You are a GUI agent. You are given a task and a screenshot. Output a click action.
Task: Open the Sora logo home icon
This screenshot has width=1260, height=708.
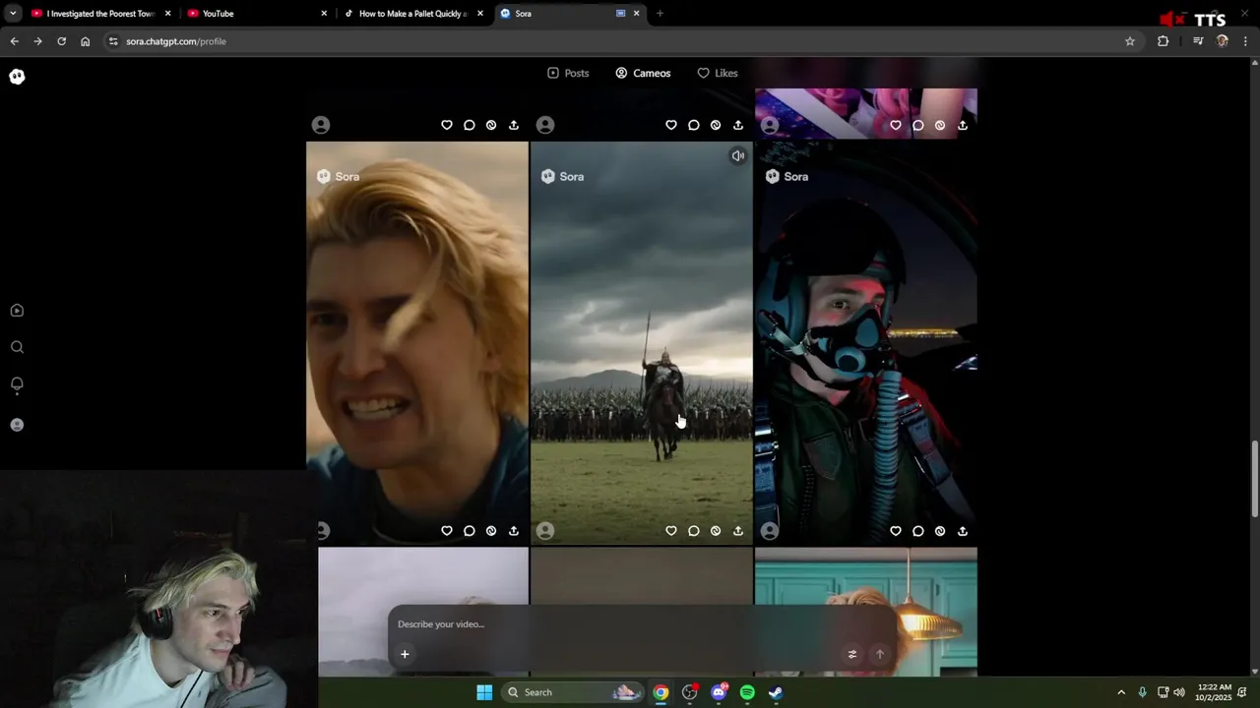tap(17, 77)
